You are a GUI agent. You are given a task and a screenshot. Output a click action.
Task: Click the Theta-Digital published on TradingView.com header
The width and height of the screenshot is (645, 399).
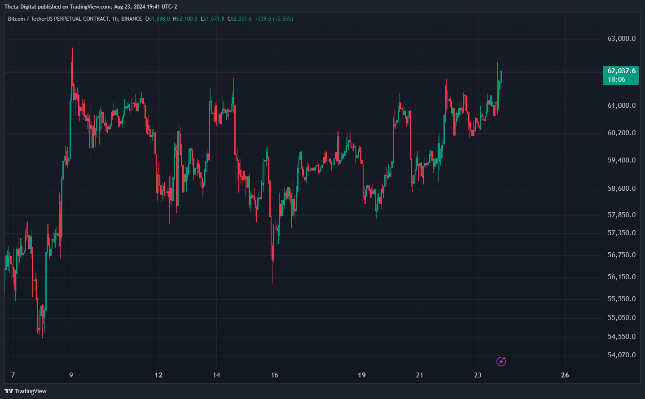pos(91,7)
